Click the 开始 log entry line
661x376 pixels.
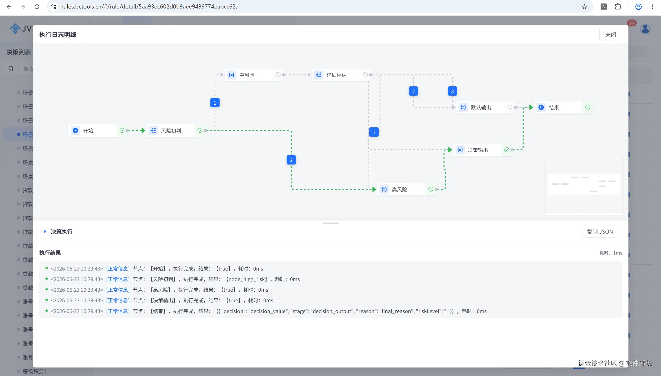click(x=154, y=268)
